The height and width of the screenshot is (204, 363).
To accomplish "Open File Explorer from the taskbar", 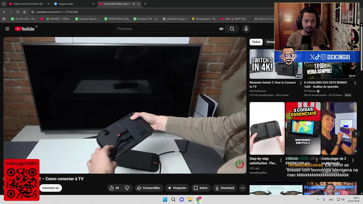I will point(190,199).
